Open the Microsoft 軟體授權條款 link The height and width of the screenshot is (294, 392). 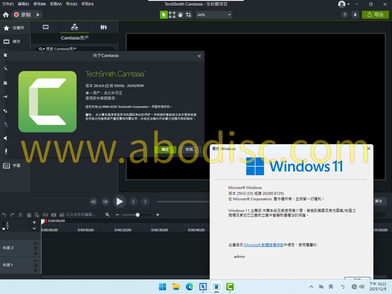pyautogui.click(x=264, y=245)
